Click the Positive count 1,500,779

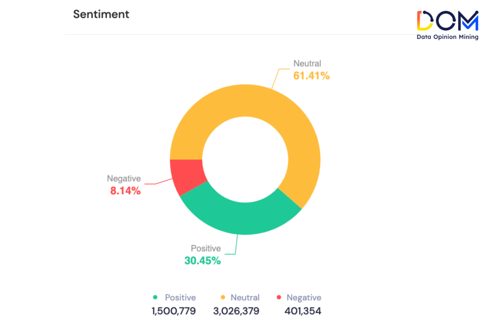(x=173, y=311)
